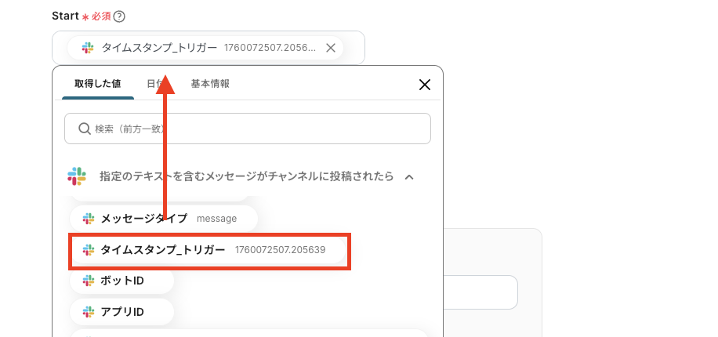Viewport: 718px width, 337px height.
Task: Remove the タイムスタンプ_トリガー chip from Start field
Action: click(331, 48)
